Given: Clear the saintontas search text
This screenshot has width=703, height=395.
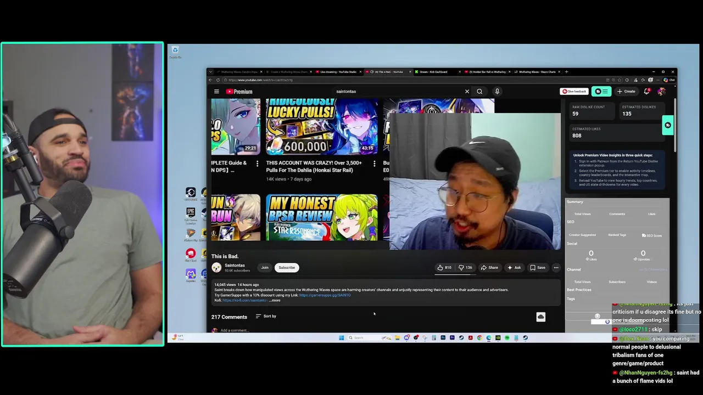Looking at the screenshot, I should (x=467, y=92).
